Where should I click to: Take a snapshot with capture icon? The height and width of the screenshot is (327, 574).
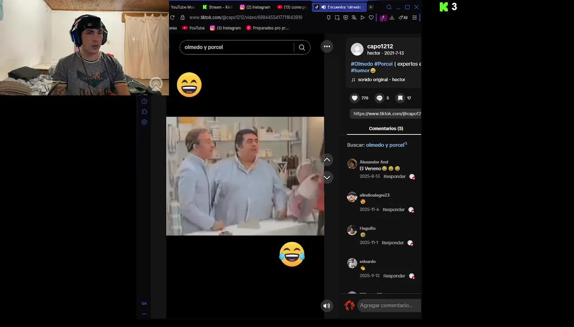[x=337, y=18]
